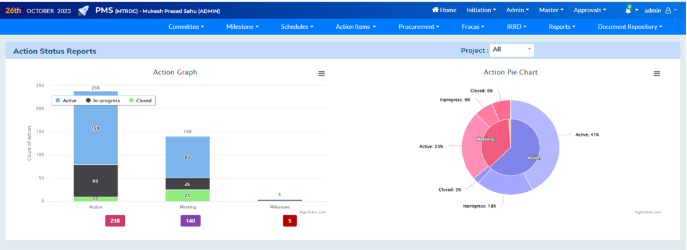Viewport: 687px width, 250px height.
Task: Expand the Document Repository dropdown
Action: tap(630, 27)
